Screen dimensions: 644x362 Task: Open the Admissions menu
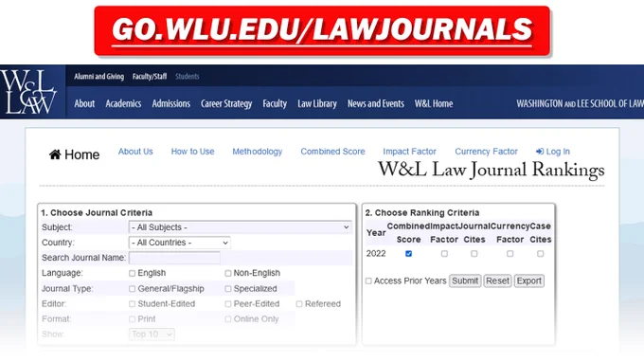(x=171, y=103)
